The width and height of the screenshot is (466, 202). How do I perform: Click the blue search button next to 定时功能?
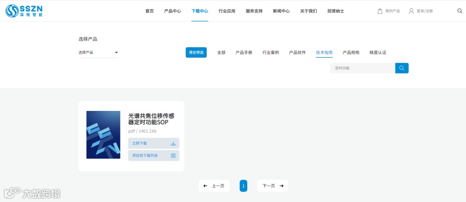pos(402,68)
